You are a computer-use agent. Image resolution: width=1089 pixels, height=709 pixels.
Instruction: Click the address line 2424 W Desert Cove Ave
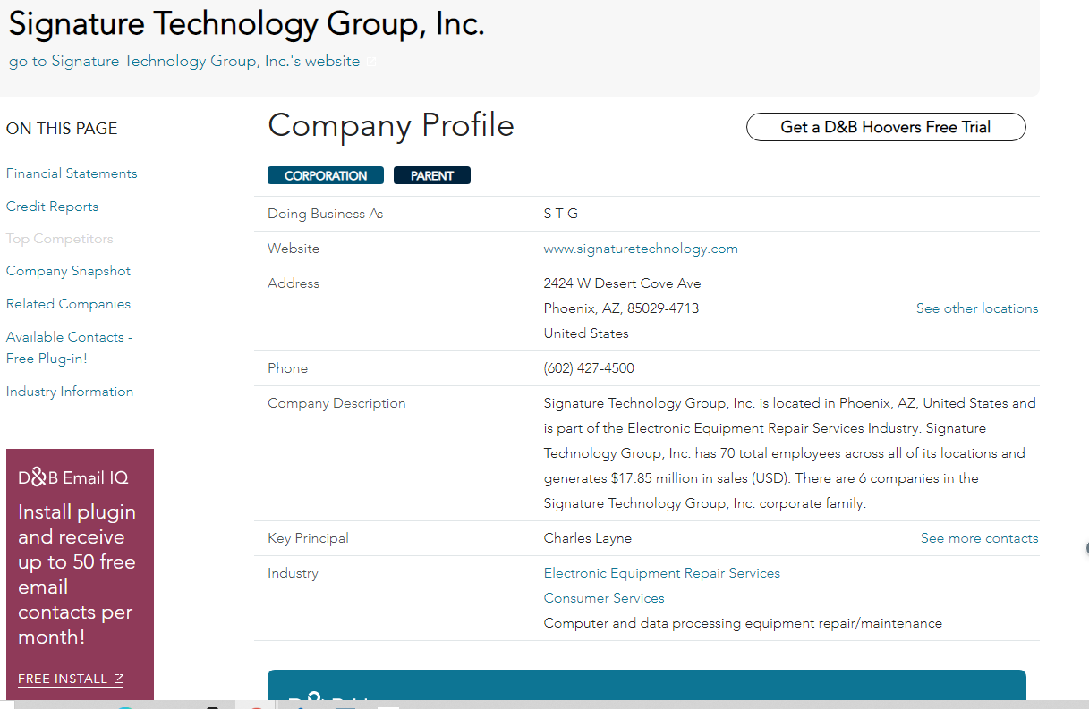tap(623, 283)
